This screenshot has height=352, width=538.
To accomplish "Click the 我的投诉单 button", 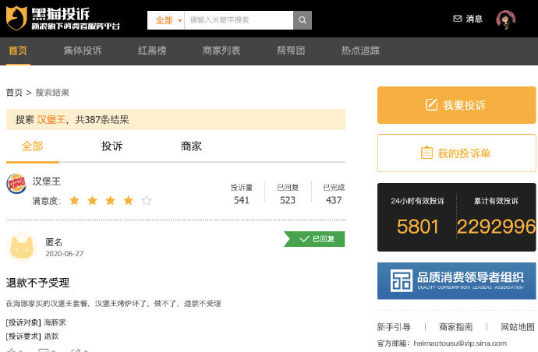I will (456, 153).
